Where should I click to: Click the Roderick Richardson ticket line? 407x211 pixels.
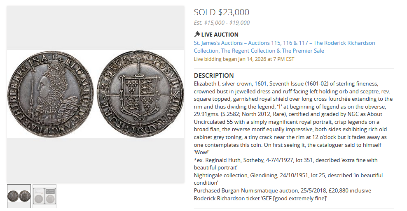(260, 199)
